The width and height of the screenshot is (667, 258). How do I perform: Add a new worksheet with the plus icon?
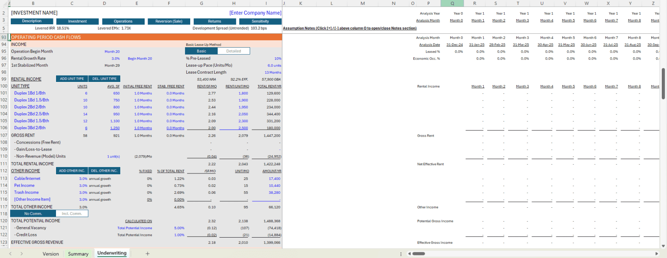click(x=148, y=253)
